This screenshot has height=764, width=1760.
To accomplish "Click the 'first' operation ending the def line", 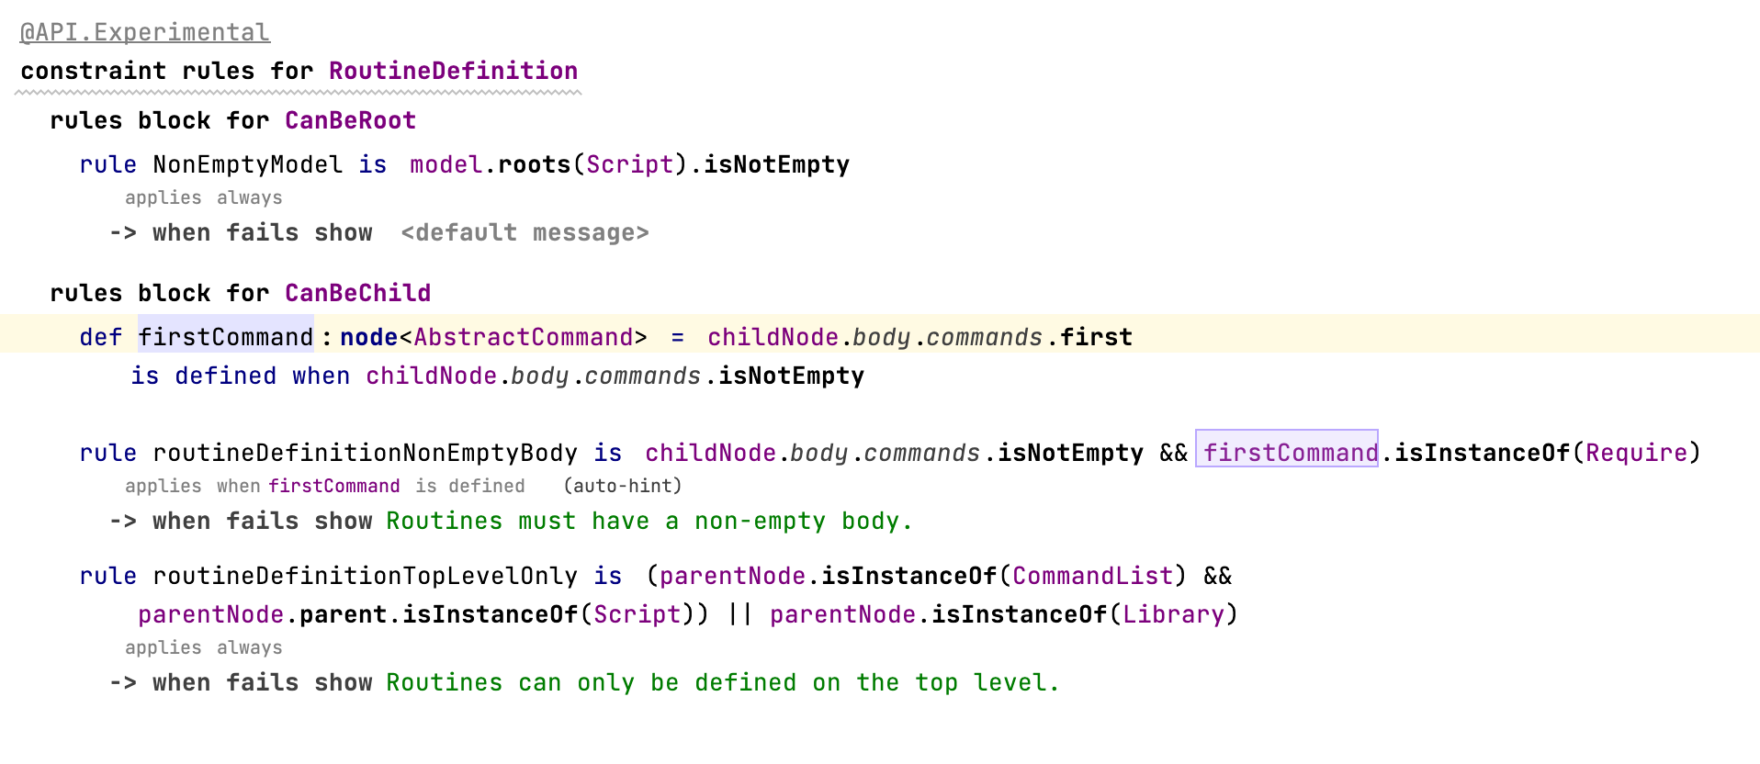I will [1096, 337].
